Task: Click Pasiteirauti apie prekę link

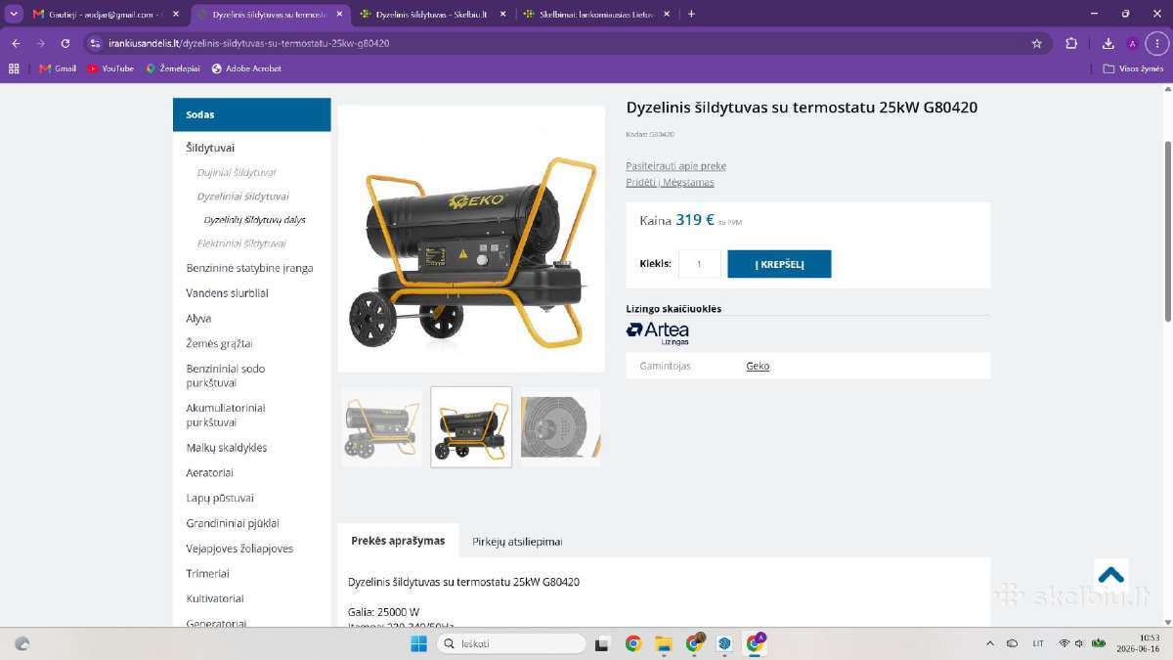Action: [x=676, y=166]
